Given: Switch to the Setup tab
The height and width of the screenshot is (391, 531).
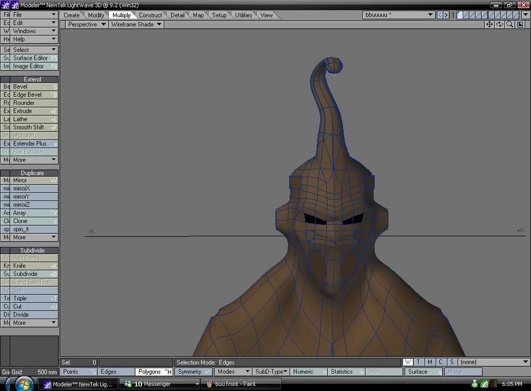Looking at the screenshot, I should click(x=219, y=15).
